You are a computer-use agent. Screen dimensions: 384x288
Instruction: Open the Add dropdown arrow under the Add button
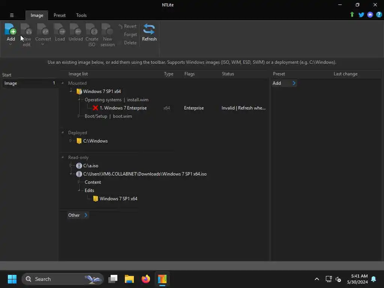pos(10,44)
